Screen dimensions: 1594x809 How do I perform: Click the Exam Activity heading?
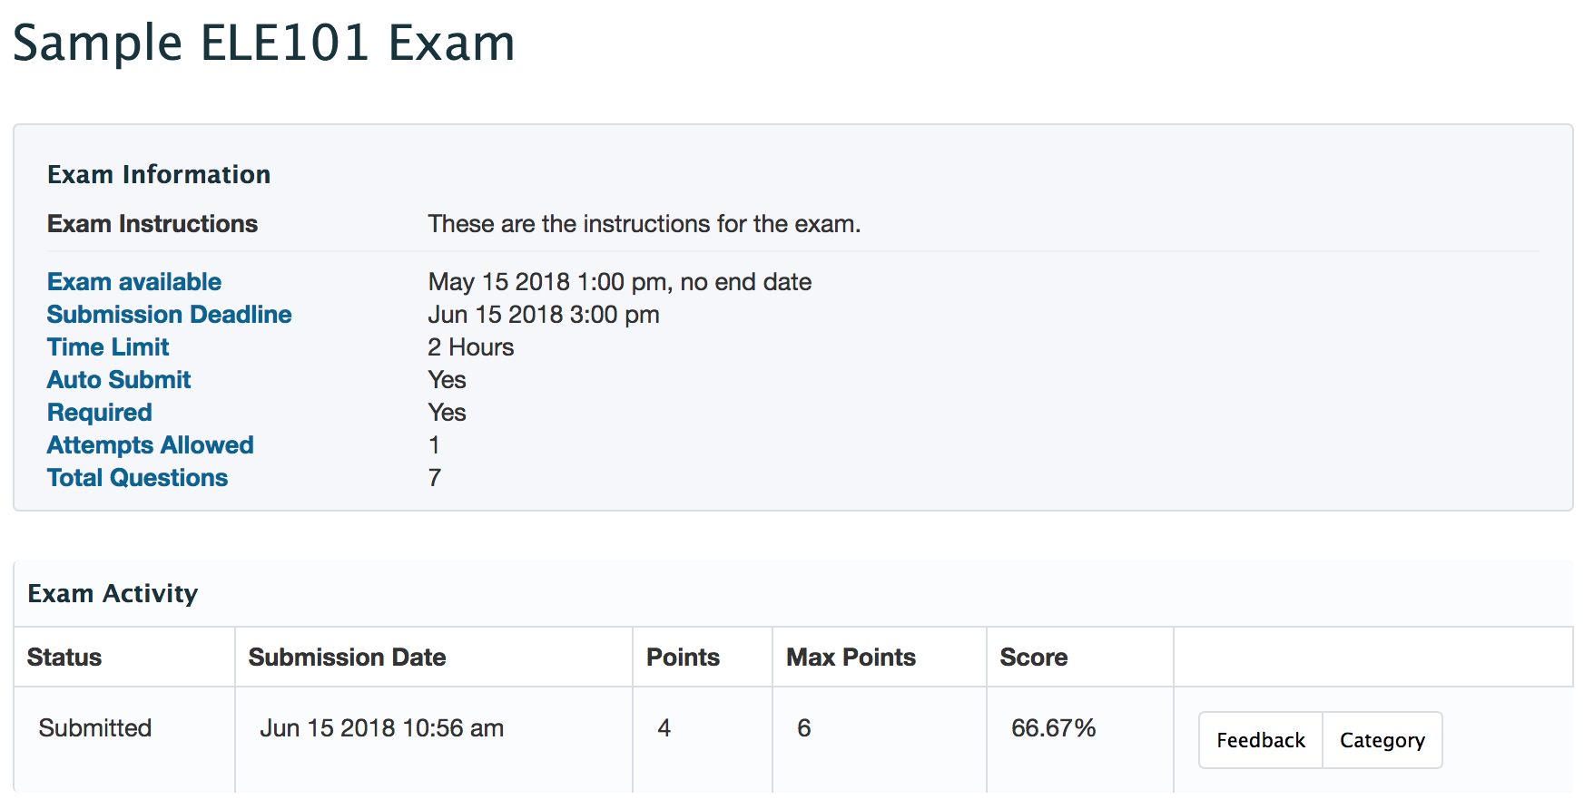point(113,594)
